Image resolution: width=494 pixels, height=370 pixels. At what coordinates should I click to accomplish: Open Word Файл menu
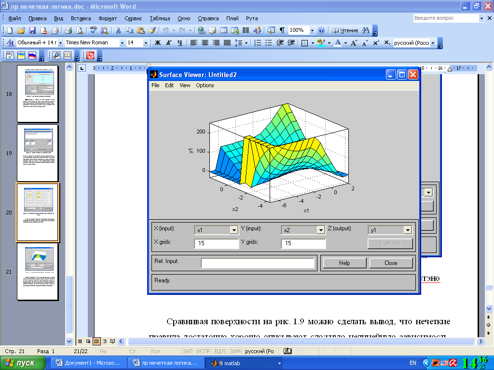14,18
